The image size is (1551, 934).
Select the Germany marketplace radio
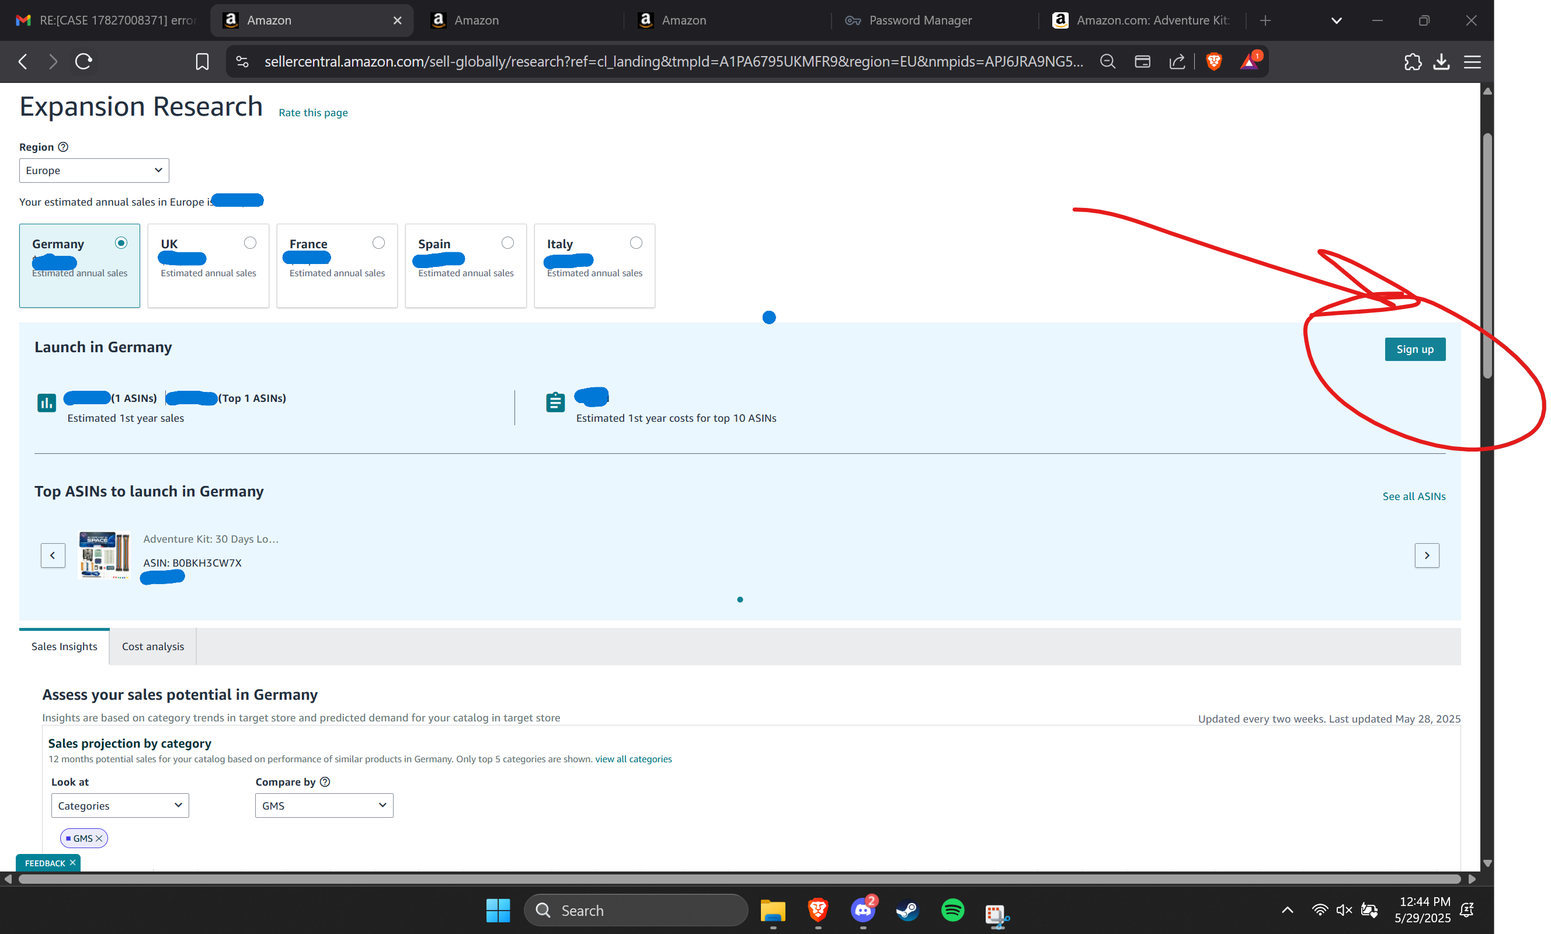click(121, 243)
